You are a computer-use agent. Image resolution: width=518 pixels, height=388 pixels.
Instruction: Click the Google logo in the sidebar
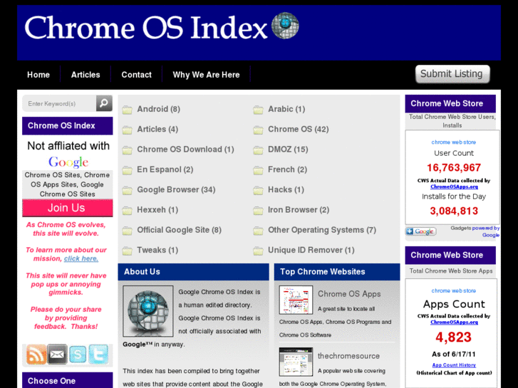pyautogui.click(x=68, y=162)
